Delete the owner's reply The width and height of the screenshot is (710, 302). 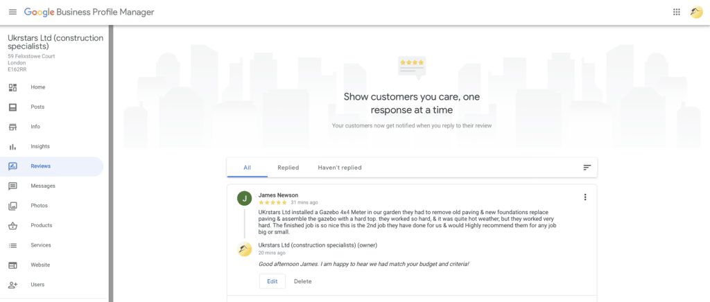pyautogui.click(x=302, y=281)
